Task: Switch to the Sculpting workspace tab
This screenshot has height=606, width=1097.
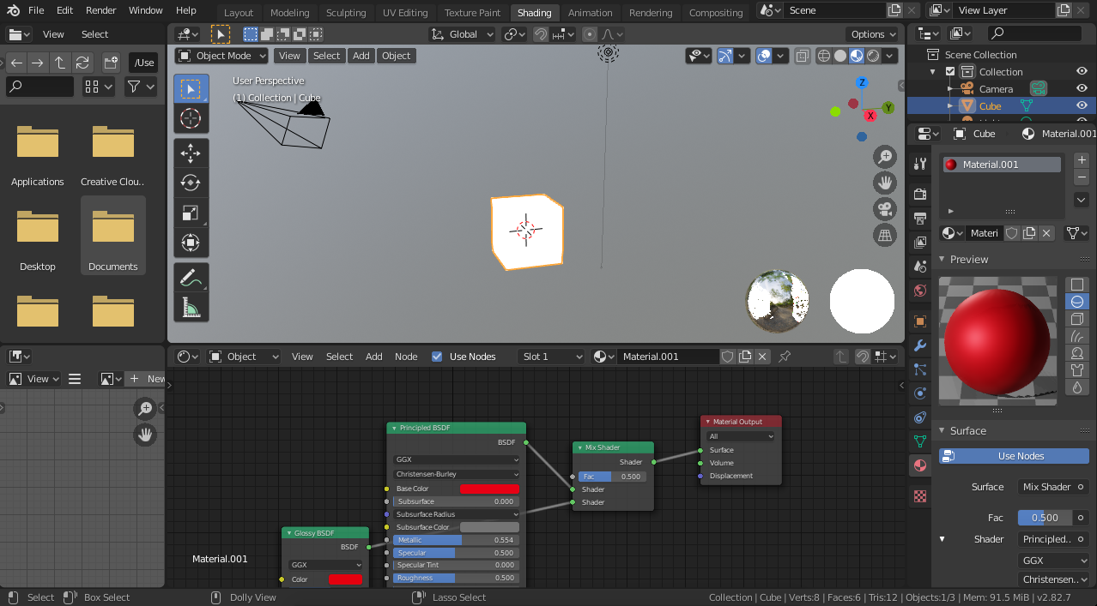Action: (x=346, y=13)
